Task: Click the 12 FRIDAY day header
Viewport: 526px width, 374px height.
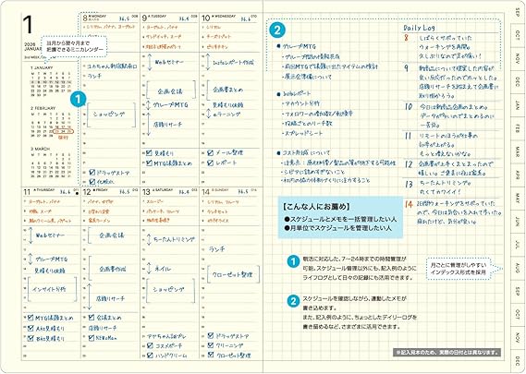Action: coord(110,192)
